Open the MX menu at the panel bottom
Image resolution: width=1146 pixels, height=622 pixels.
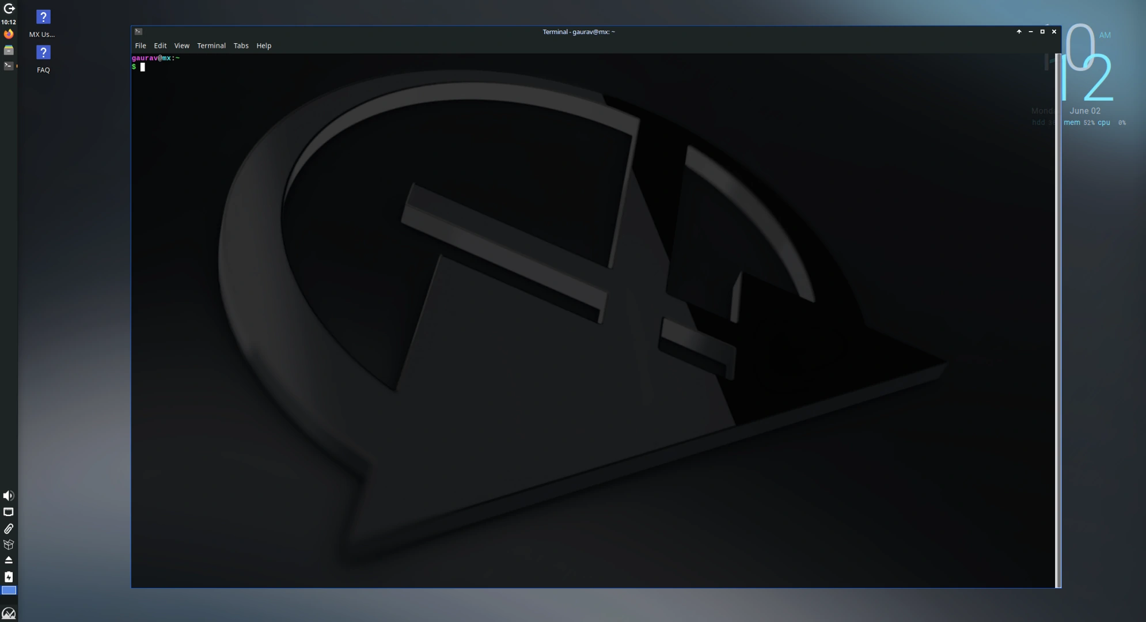(8, 612)
